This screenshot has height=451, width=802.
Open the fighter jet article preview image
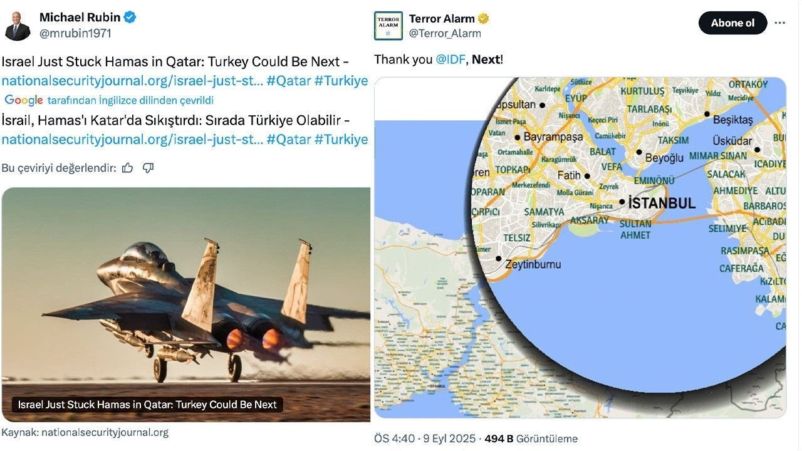(186, 304)
